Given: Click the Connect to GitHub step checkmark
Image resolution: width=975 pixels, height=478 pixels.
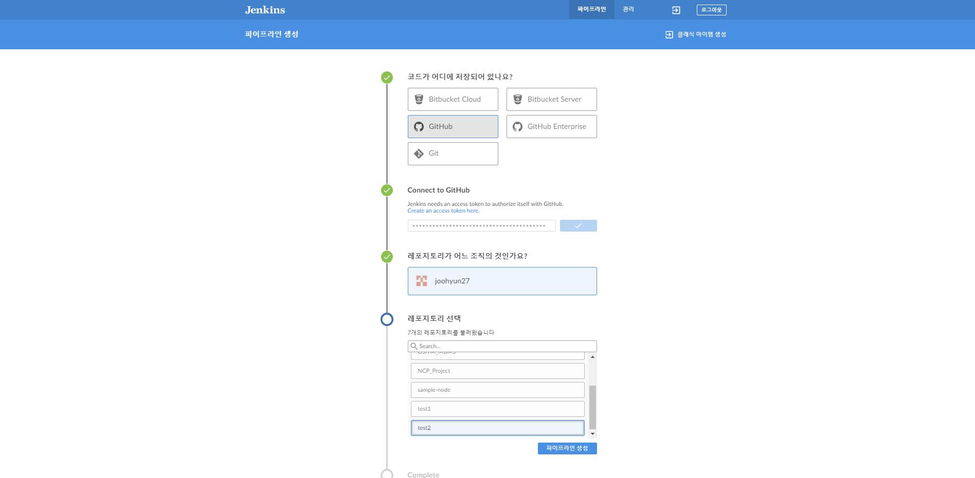Looking at the screenshot, I should 387,190.
